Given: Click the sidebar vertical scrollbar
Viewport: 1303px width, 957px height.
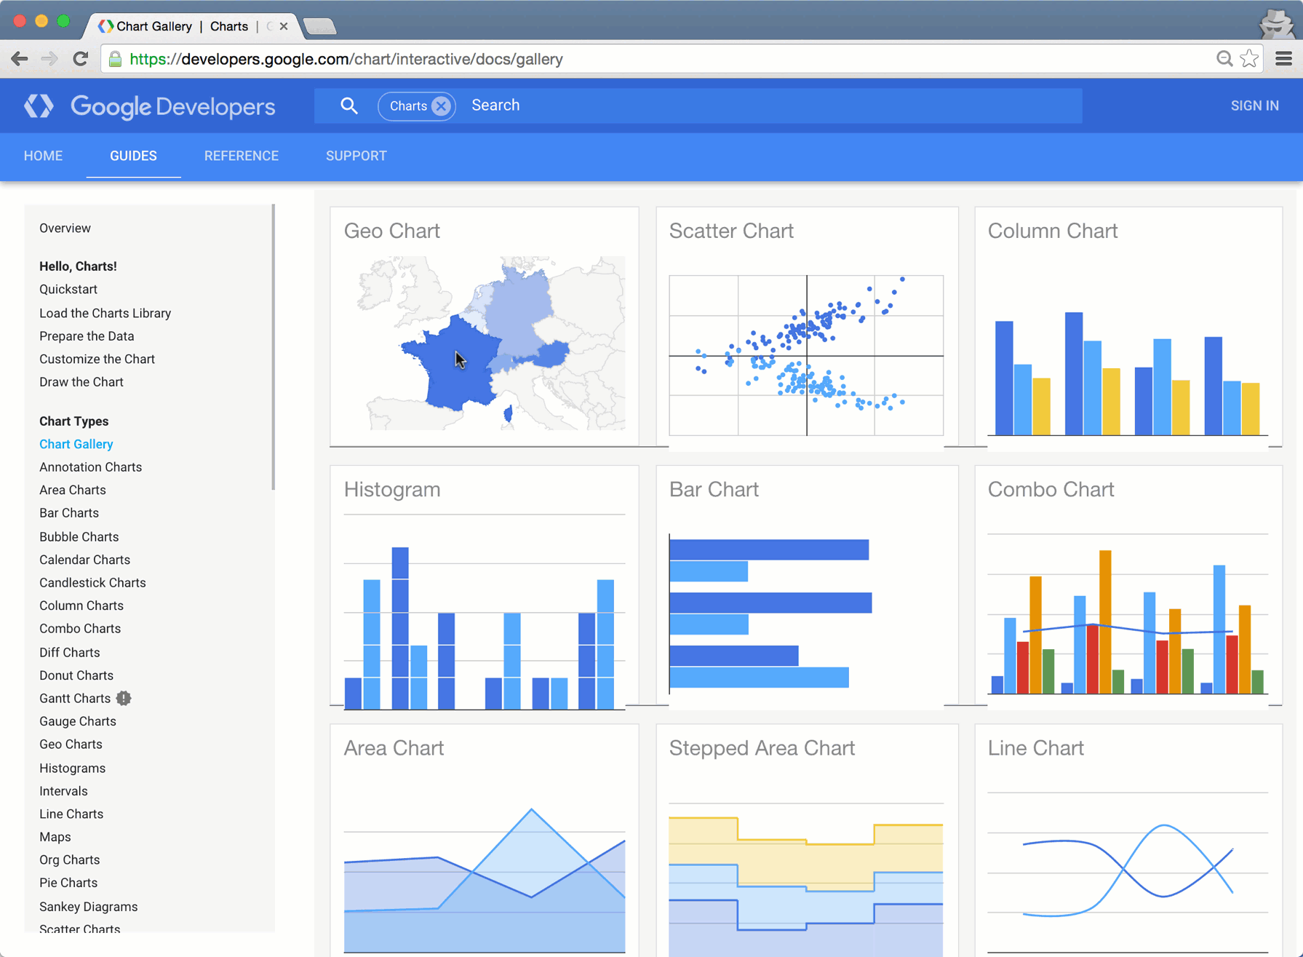Looking at the screenshot, I should tap(274, 347).
